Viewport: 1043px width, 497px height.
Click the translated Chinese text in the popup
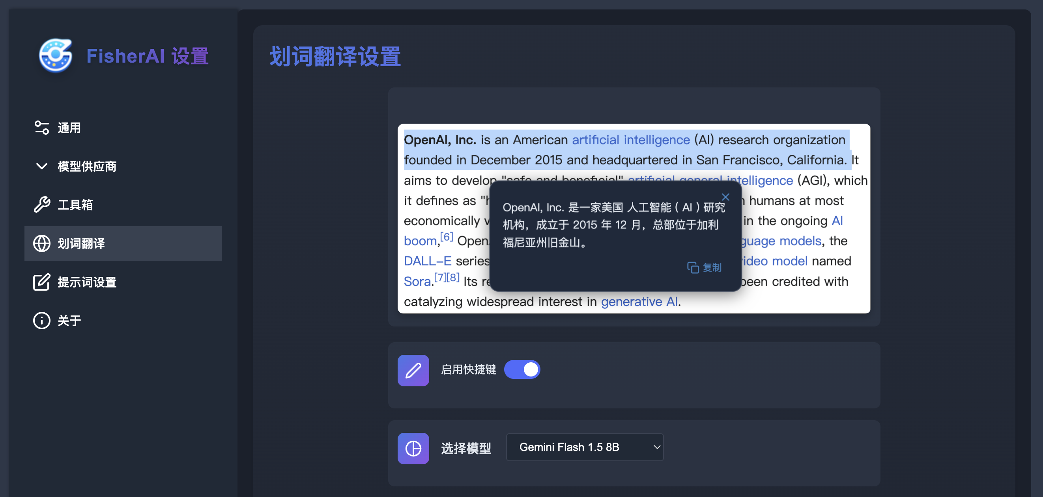pyautogui.click(x=613, y=224)
